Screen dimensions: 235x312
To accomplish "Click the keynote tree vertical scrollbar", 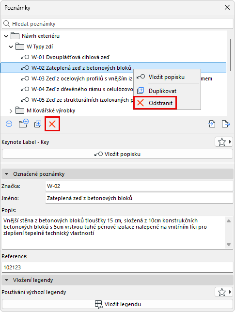I will tap(231, 55).
